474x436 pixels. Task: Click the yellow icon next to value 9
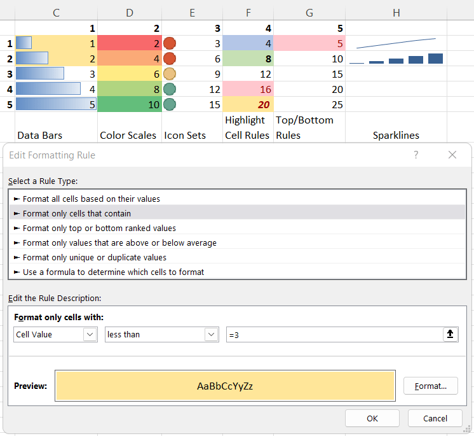click(x=170, y=74)
